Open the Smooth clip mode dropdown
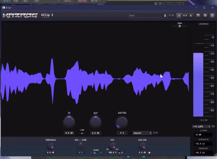This screenshot has width=217, height=159. 142,133
